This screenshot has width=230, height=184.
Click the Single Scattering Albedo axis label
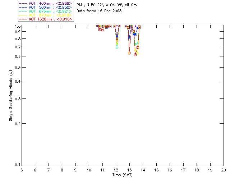pyautogui.click(x=11, y=96)
